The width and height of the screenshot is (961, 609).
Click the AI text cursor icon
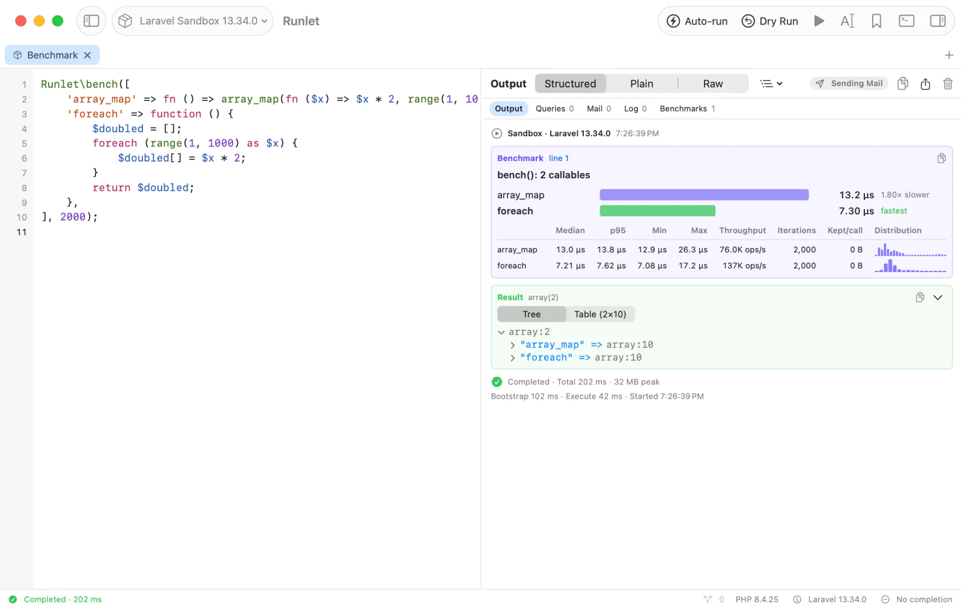[x=847, y=21]
